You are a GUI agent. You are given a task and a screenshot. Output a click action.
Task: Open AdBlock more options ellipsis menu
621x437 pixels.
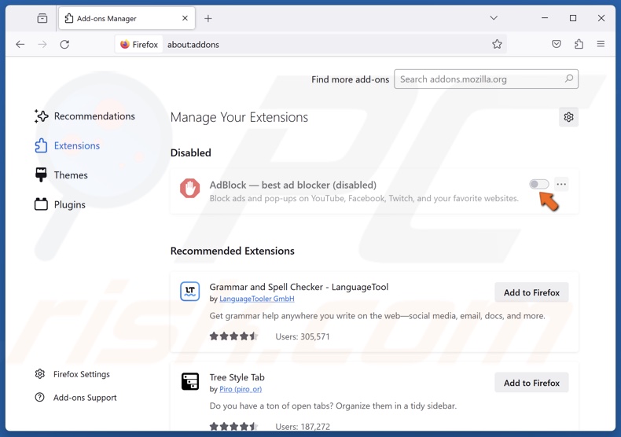561,184
